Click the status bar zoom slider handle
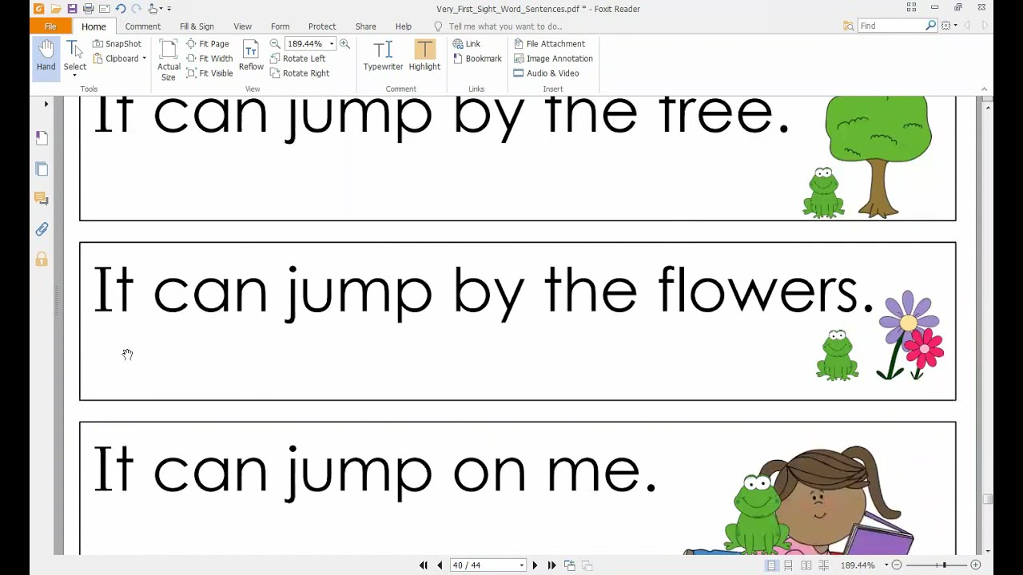 tap(944, 565)
